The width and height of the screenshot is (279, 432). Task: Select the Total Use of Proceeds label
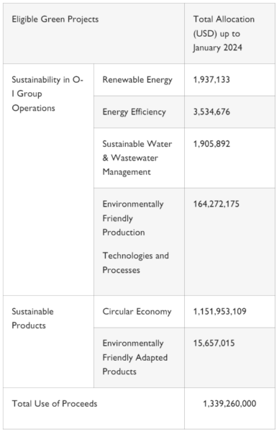[x=55, y=404]
